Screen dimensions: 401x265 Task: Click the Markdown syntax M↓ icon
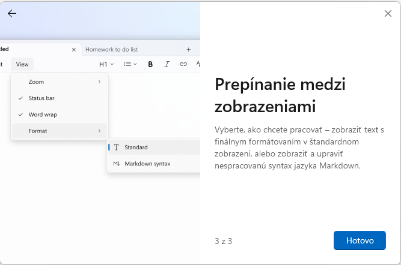pyautogui.click(x=117, y=164)
